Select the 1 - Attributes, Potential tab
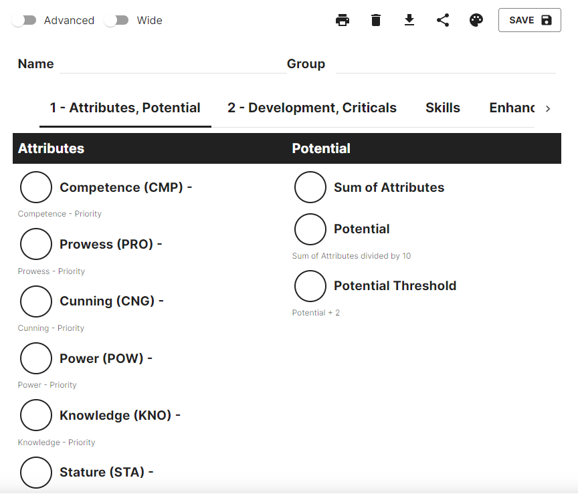 [x=125, y=108]
